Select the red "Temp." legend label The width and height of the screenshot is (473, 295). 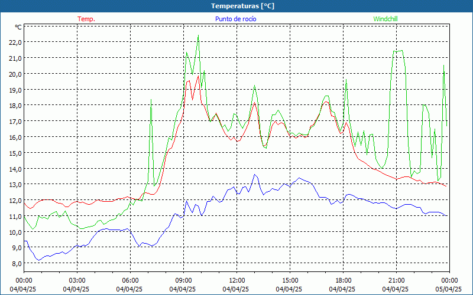tap(86, 19)
